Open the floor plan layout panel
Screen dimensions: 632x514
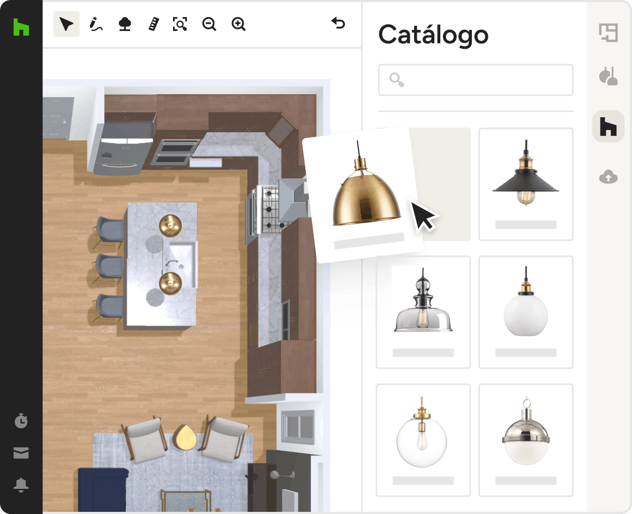(608, 33)
